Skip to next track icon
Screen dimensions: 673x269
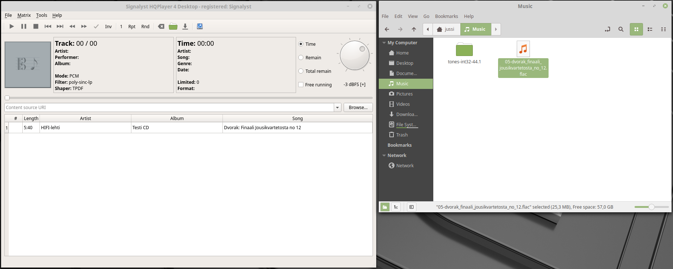coord(60,26)
